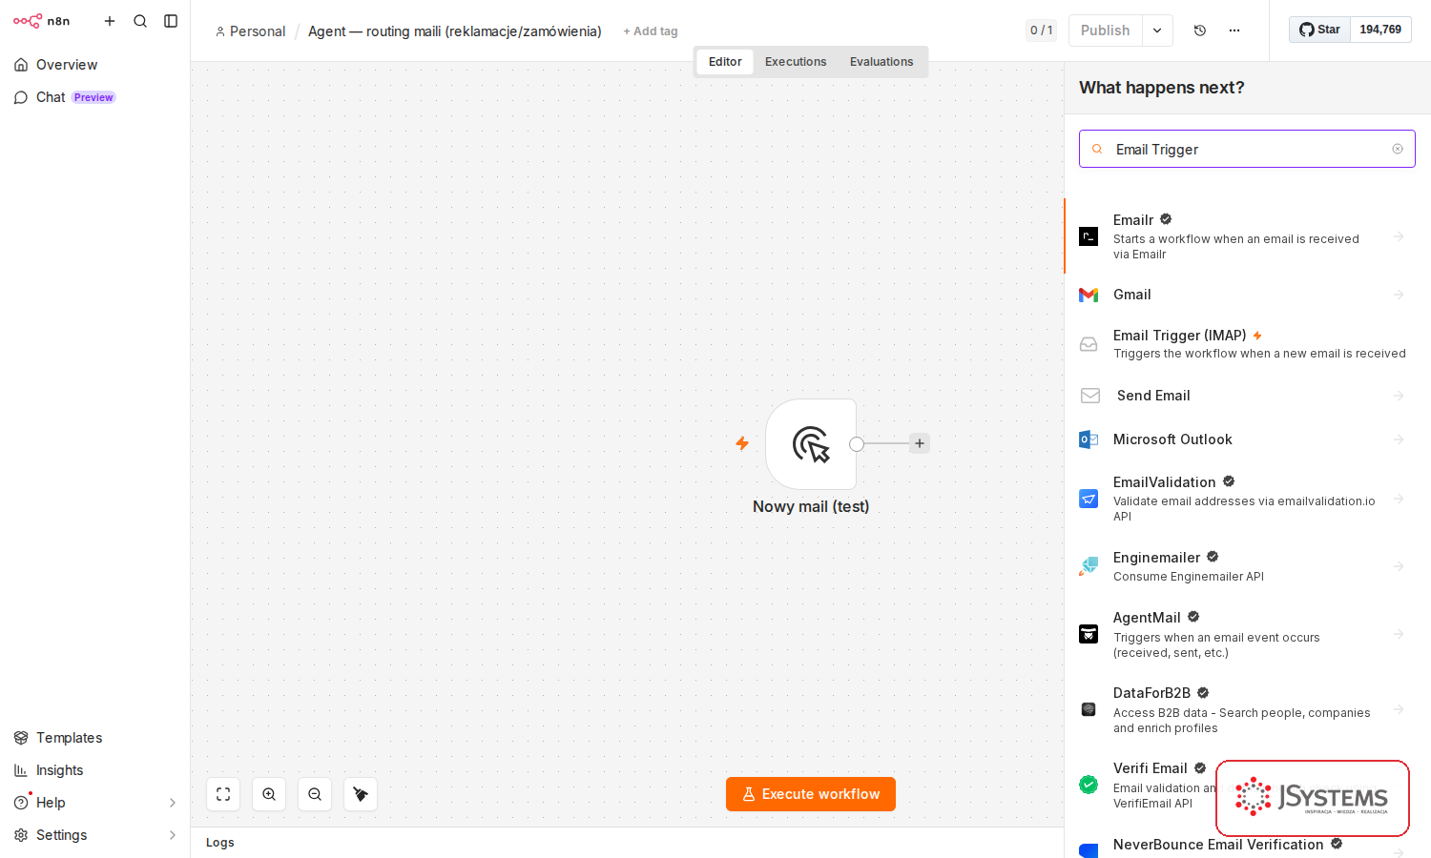The image size is (1431, 858).
Task: Expand DataForB2B row arrow
Action: point(1399,709)
